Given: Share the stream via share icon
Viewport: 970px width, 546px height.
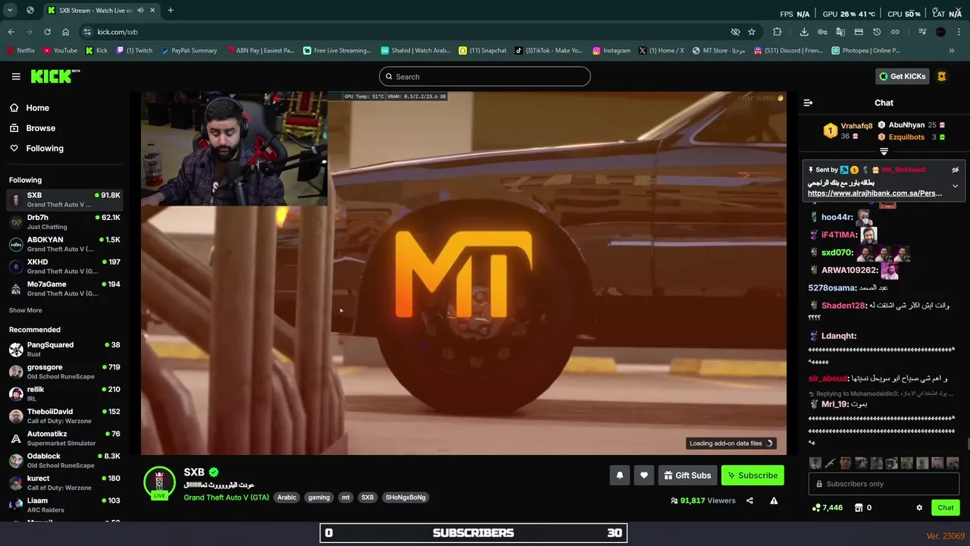Looking at the screenshot, I should [x=749, y=500].
